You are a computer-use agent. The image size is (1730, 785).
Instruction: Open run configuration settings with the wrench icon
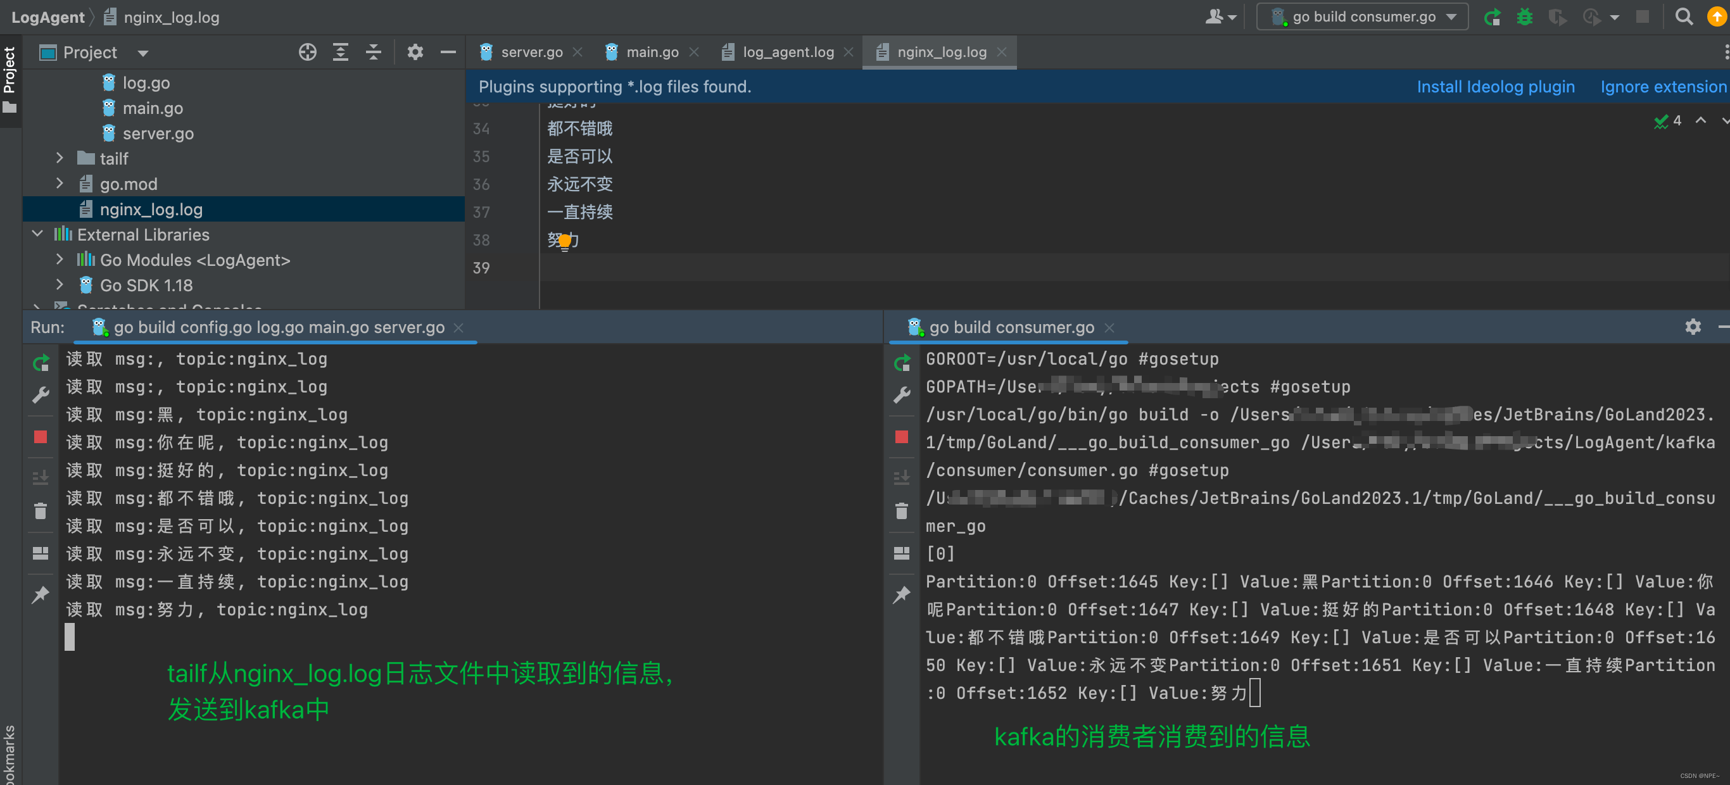point(41,395)
